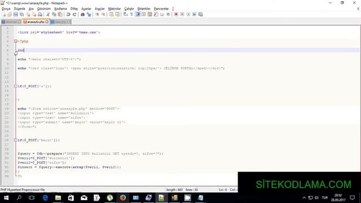361x203 pixels.
Task: Click the Folder as Workspace toolbar icon
Action: 162,15
